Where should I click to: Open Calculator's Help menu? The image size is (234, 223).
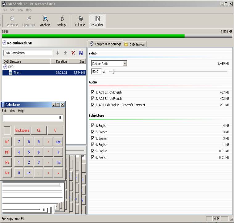(x=21, y=111)
